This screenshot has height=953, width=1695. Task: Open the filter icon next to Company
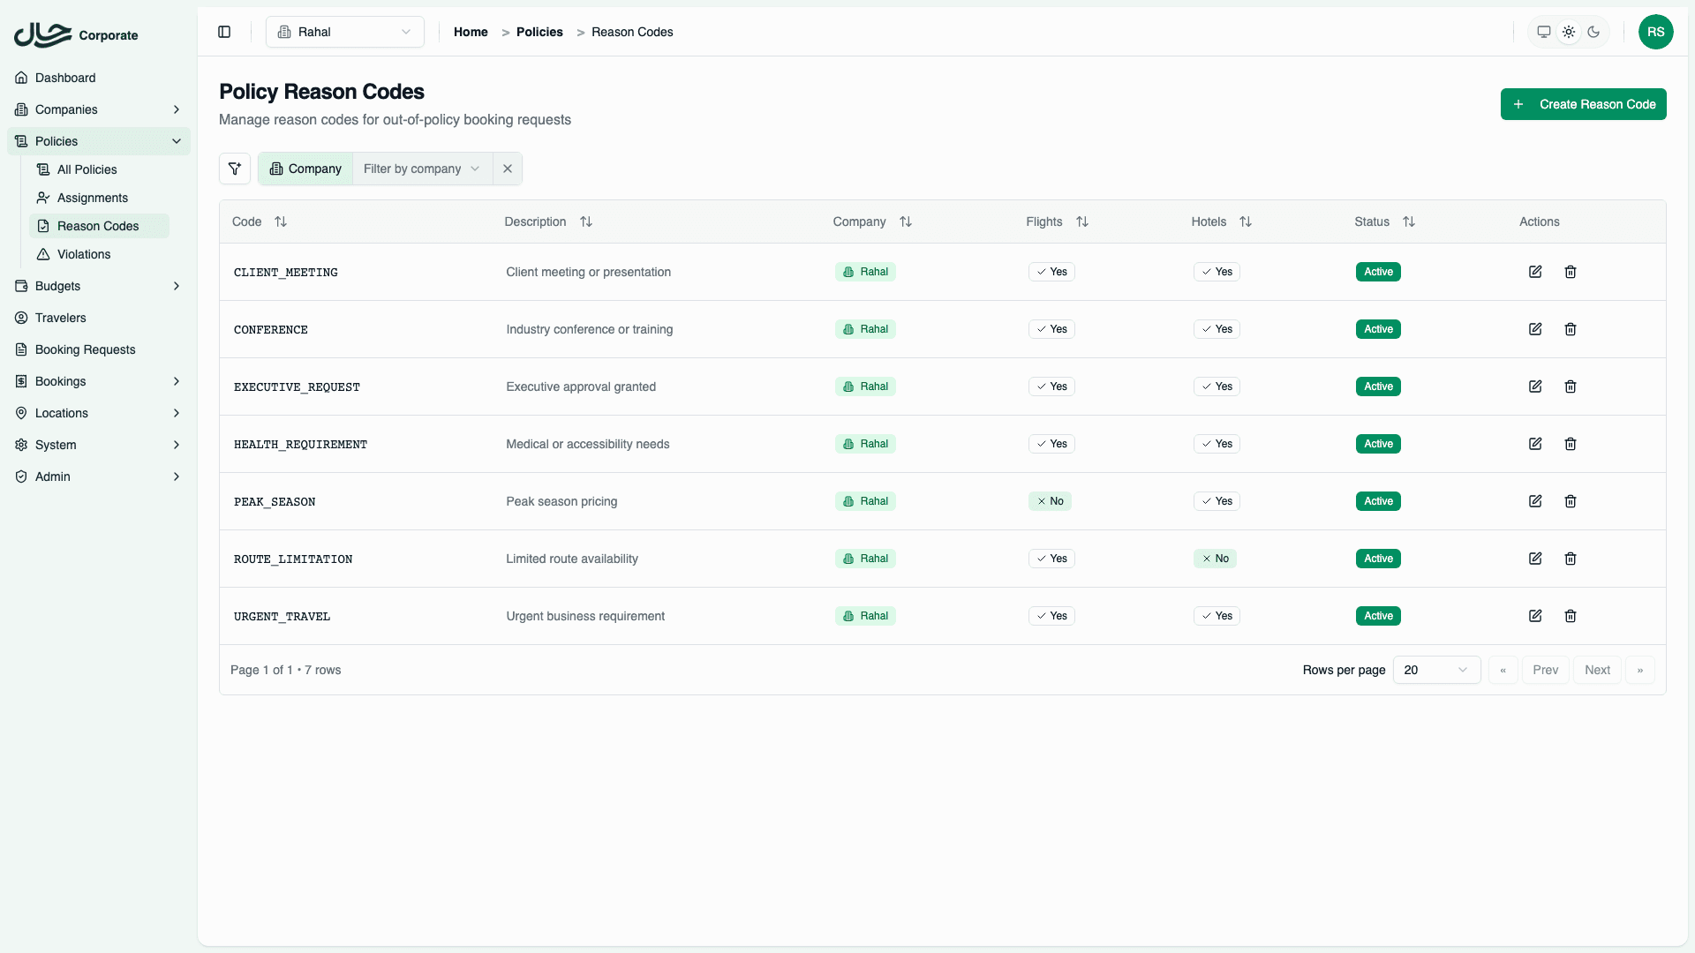click(234, 169)
